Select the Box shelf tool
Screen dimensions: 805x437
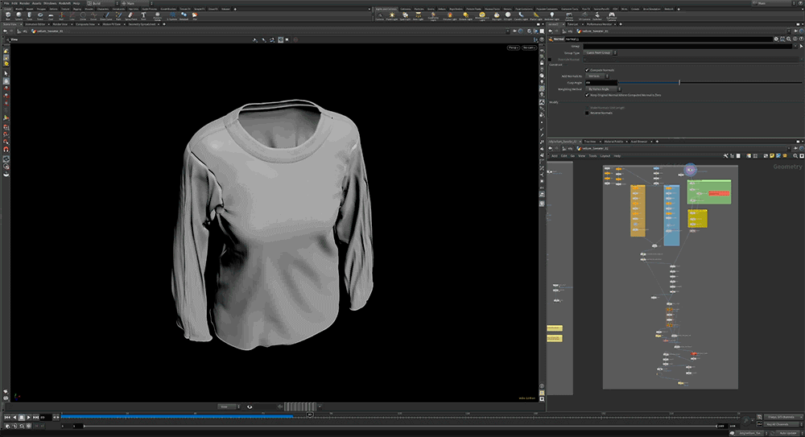click(7, 15)
